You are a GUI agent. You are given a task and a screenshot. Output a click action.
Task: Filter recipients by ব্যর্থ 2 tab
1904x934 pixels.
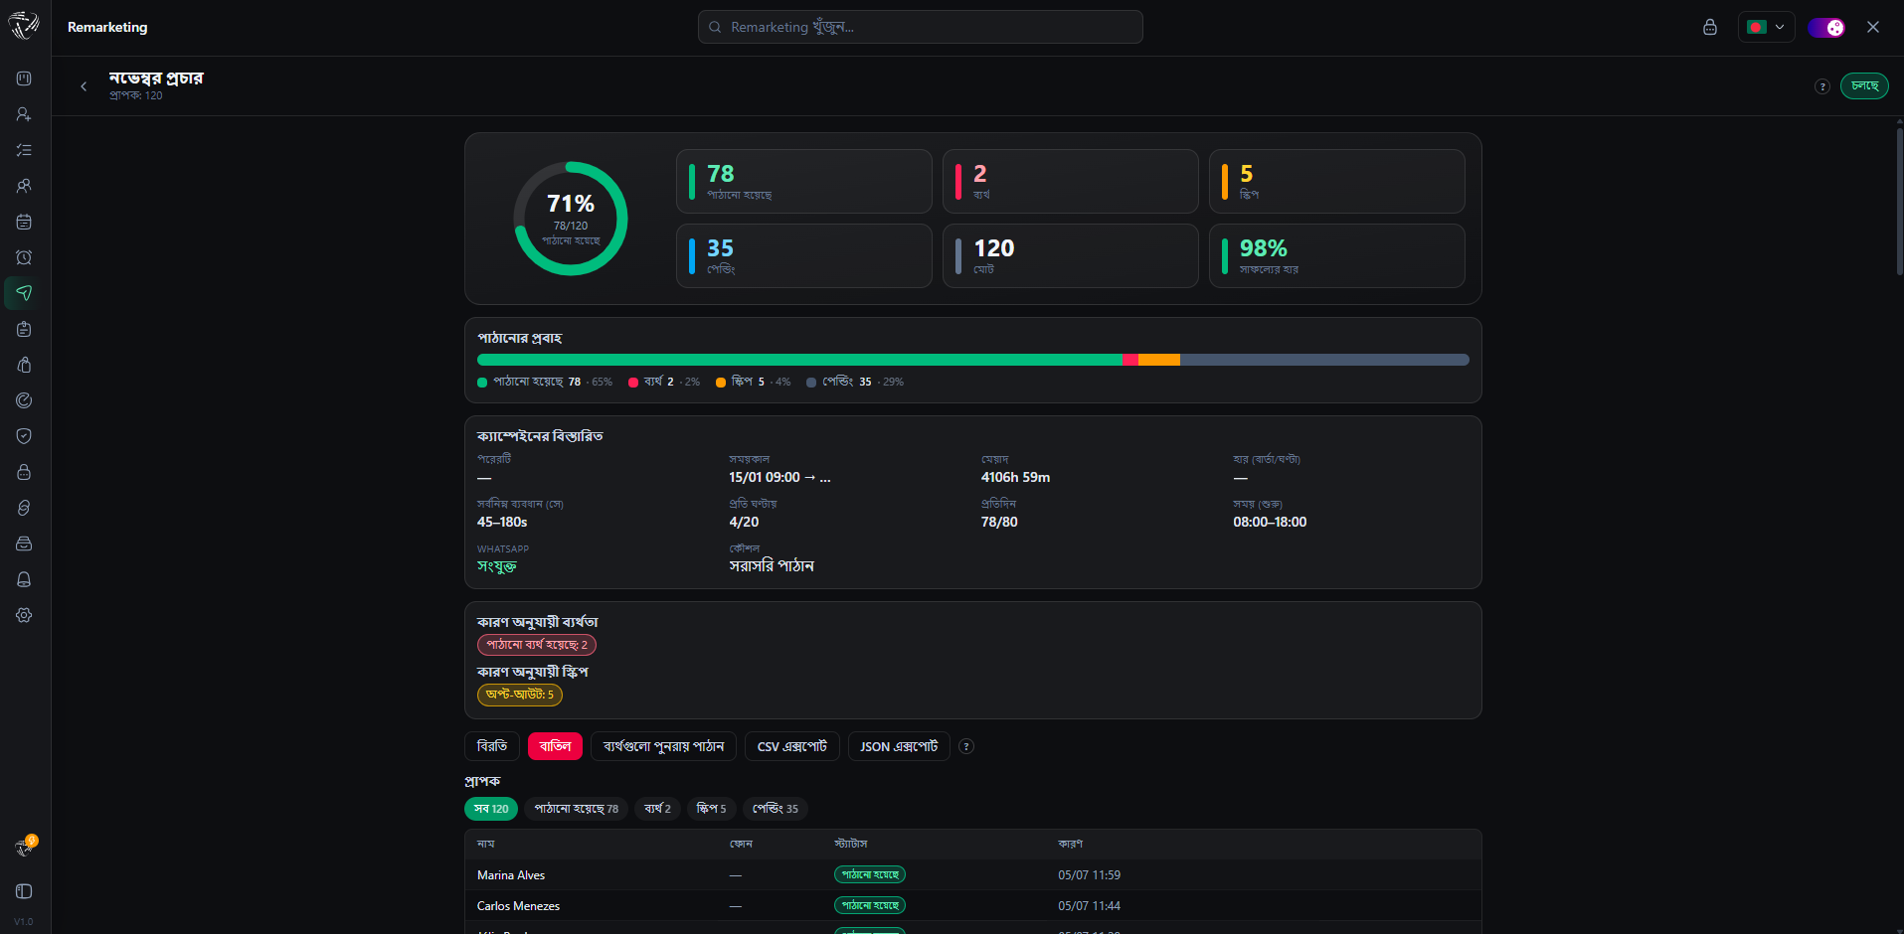tap(657, 809)
